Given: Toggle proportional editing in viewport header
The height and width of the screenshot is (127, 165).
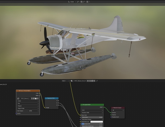Looking at the screenshot, I should [x=87, y=2].
